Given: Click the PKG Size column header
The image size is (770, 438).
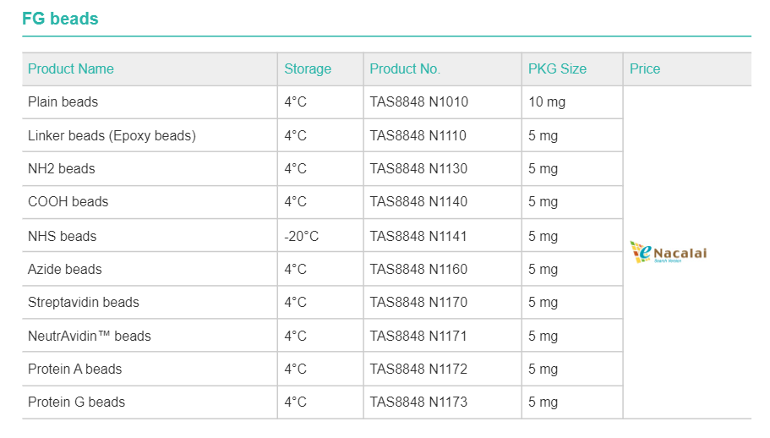Looking at the screenshot, I should click(557, 69).
